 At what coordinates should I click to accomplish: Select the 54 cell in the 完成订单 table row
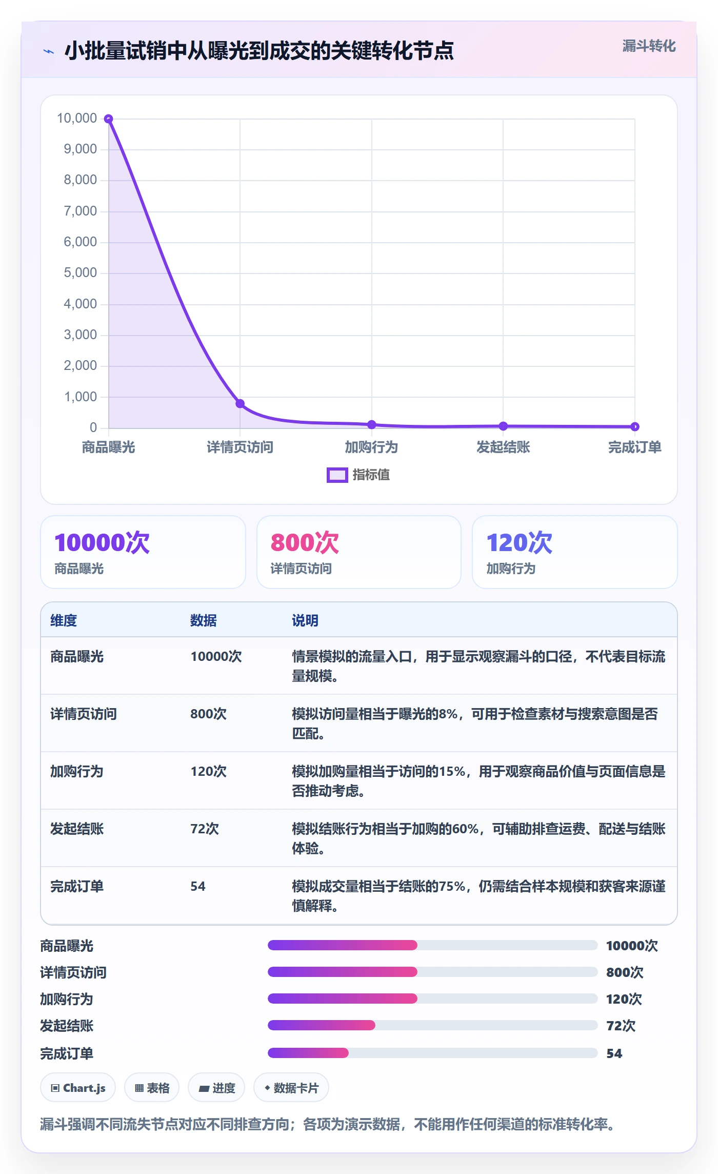198,887
